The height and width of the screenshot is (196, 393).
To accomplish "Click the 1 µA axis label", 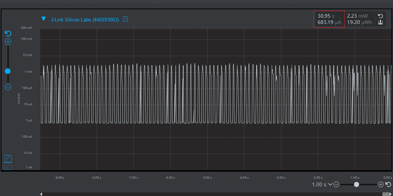I will tap(28, 120).
